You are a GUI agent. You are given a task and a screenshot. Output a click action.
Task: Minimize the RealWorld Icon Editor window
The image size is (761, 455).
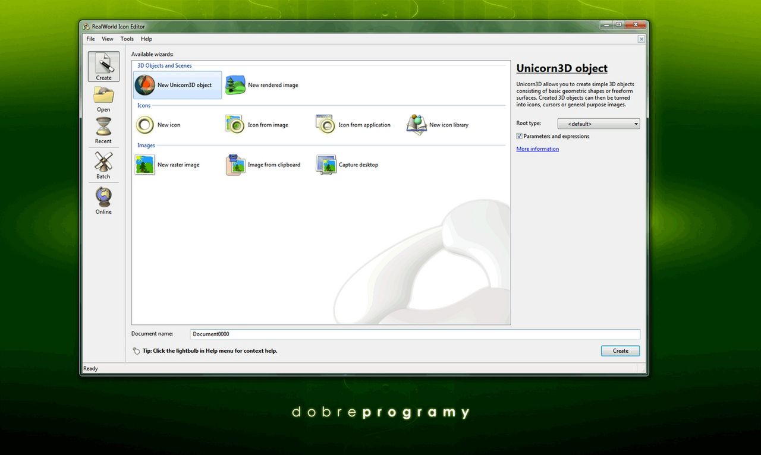tap(605, 25)
